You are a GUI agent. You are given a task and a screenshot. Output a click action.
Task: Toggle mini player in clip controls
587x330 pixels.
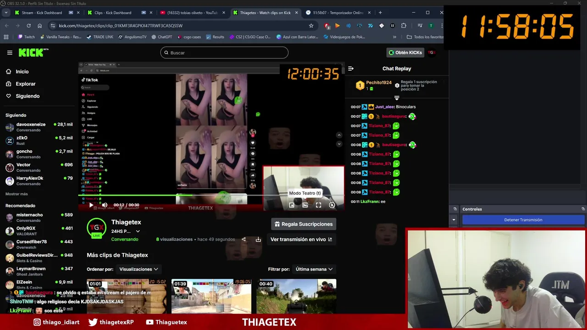[292, 205]
